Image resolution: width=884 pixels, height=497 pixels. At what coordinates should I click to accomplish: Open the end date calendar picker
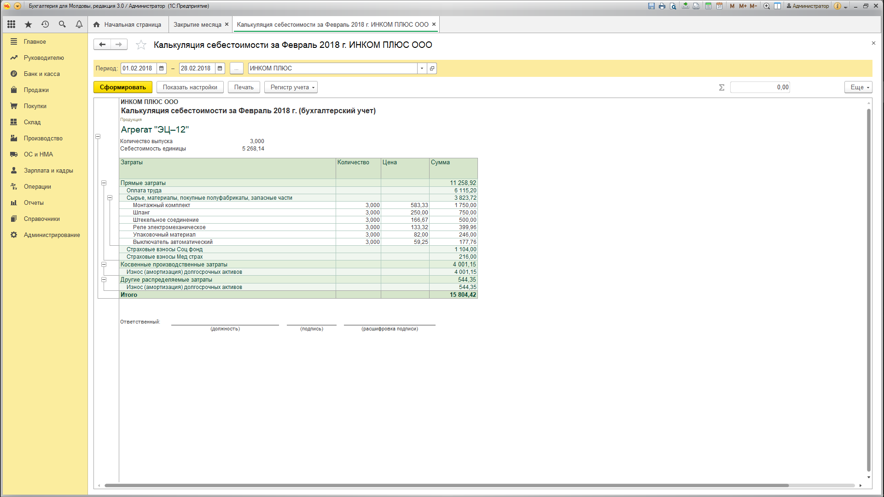220,68
